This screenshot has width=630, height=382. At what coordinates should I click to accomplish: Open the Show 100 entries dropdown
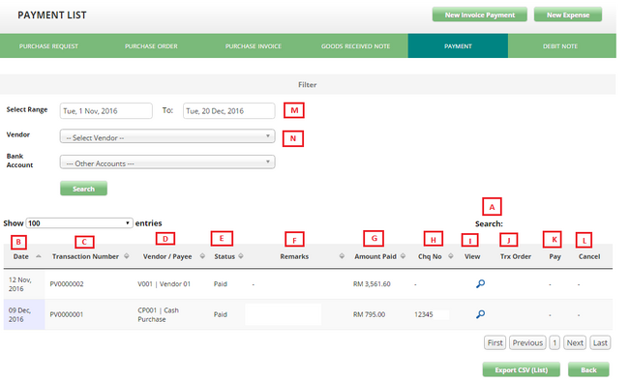pos(79,223)
